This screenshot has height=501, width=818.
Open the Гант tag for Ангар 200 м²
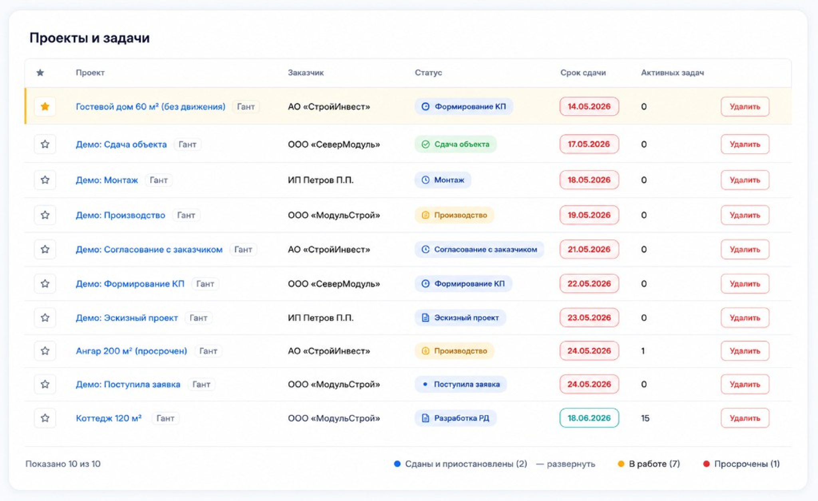208,351
